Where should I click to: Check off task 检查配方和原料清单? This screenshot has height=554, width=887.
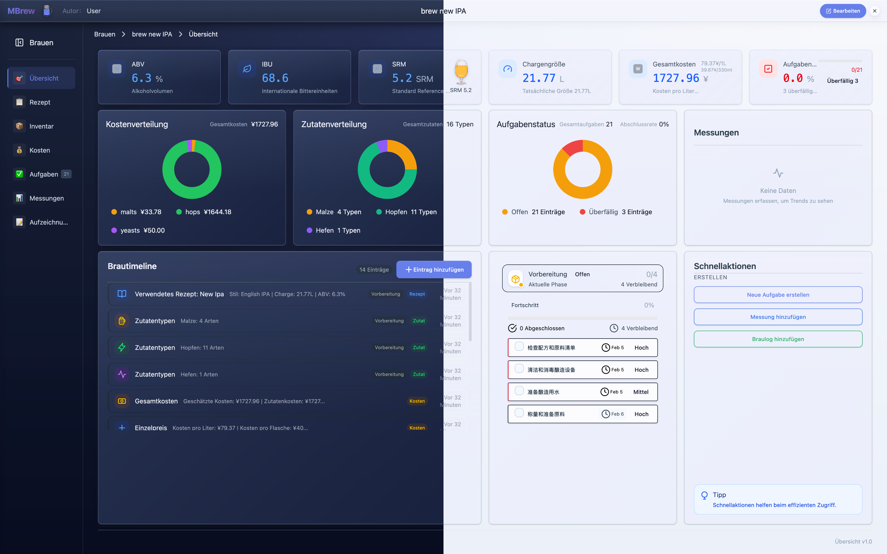(519, 347)
